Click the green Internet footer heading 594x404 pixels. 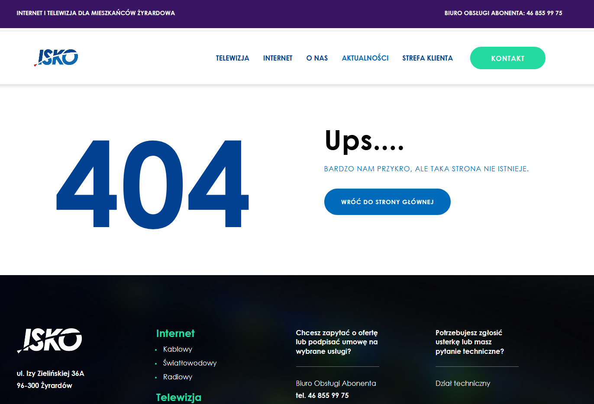tap(175, 333)
